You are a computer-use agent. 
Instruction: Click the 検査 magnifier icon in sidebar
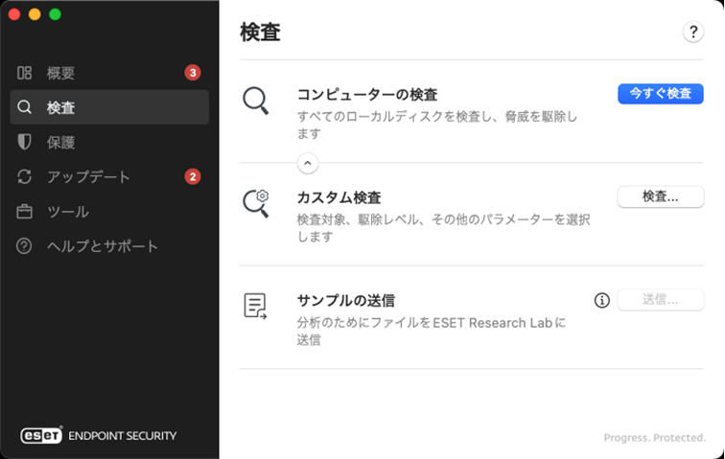tap(24, 107)
